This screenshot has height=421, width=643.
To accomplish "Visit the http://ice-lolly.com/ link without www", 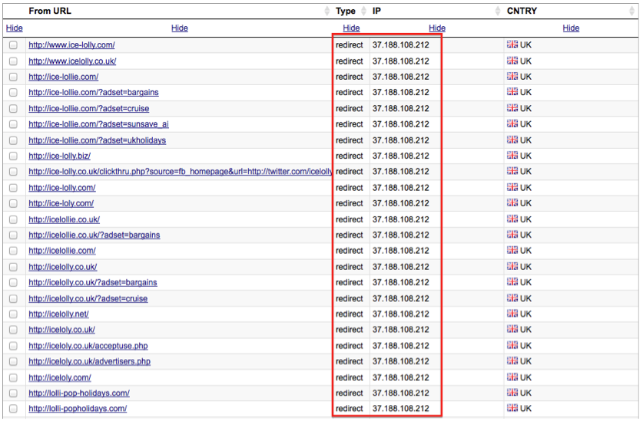I will (62, 188).
